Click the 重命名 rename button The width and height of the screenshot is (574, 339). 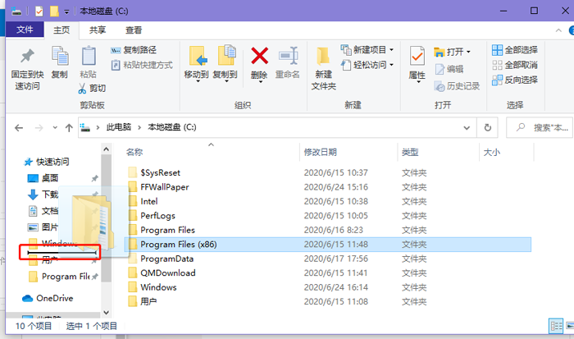pos(288,63)
